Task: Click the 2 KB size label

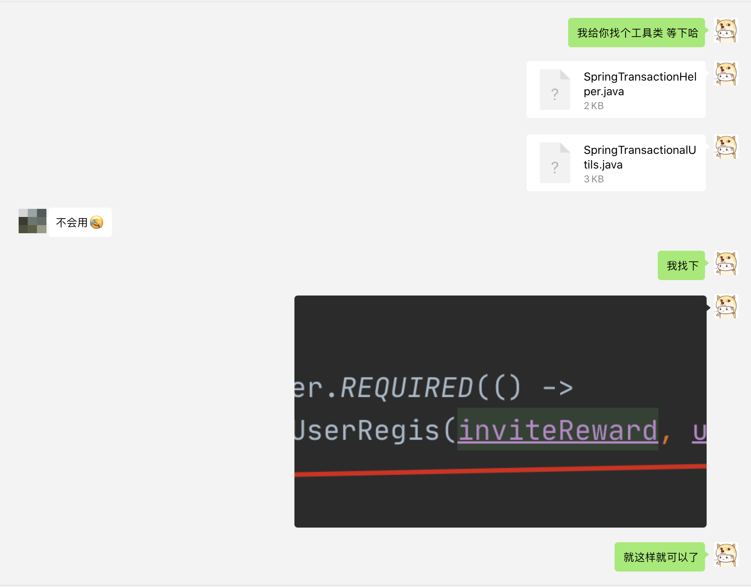Action: [x=593, y=106]
